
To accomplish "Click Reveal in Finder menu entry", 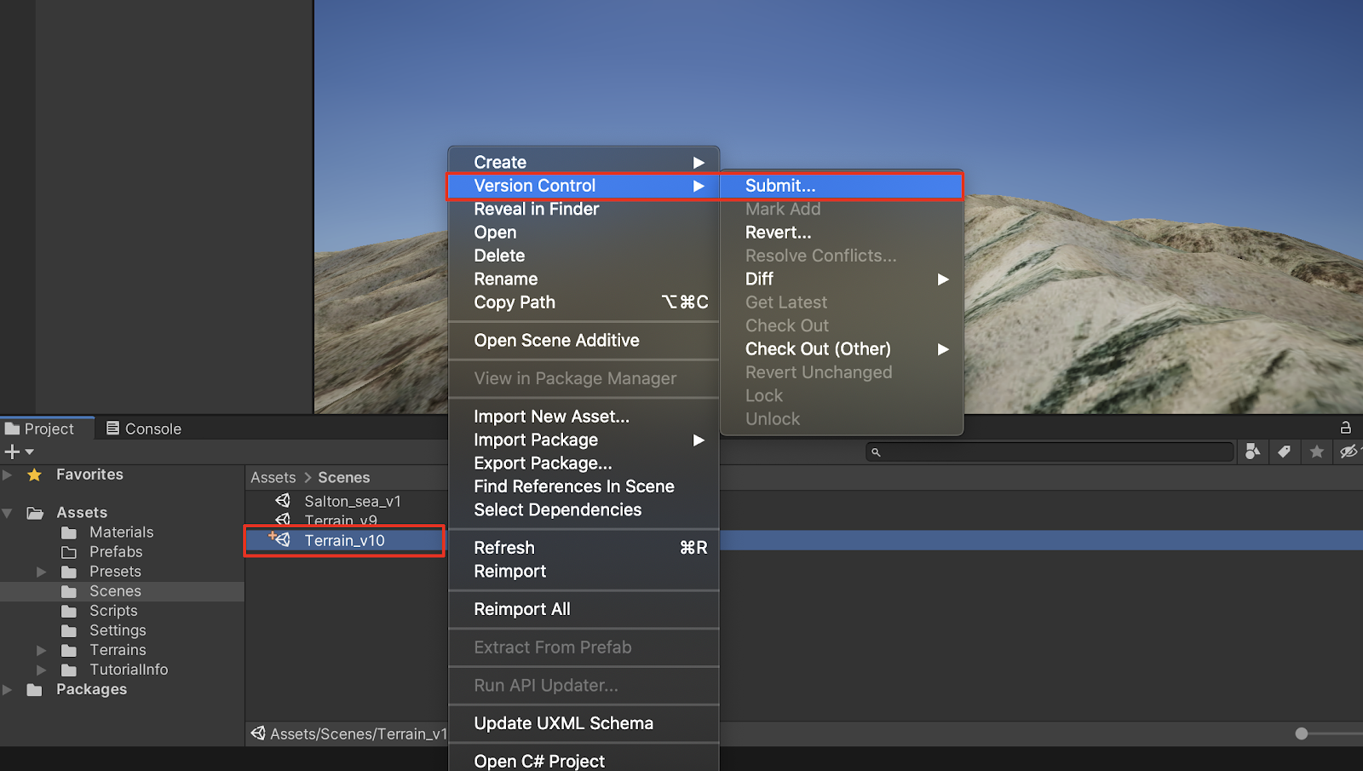I will coord(536,209).
